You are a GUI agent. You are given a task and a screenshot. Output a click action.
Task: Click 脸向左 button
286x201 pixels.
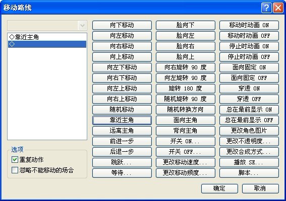click(186, 36)
